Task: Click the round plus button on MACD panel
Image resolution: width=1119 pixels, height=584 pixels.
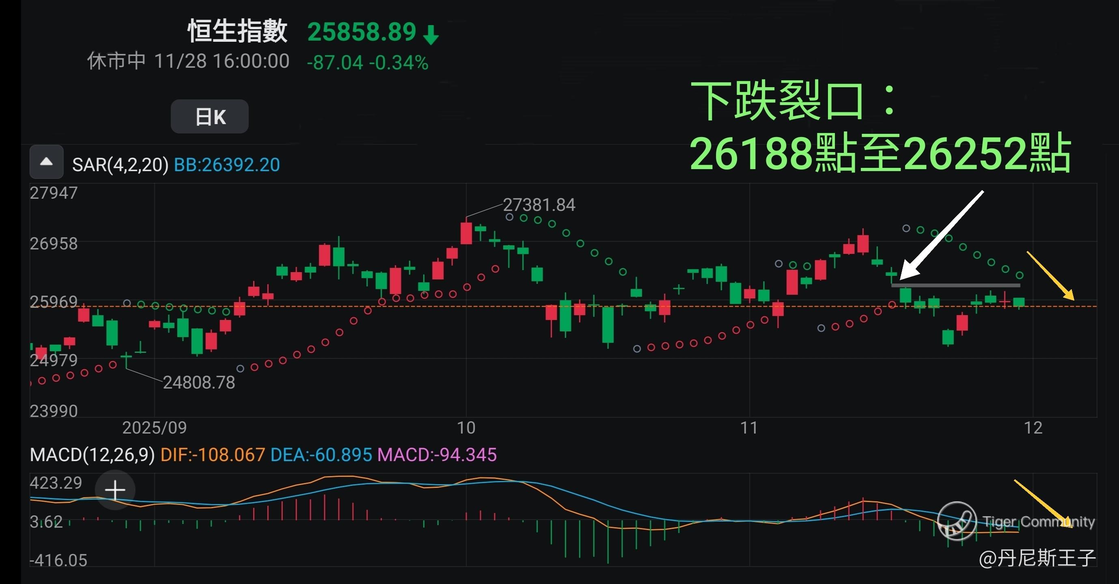Action: [115, 490]
